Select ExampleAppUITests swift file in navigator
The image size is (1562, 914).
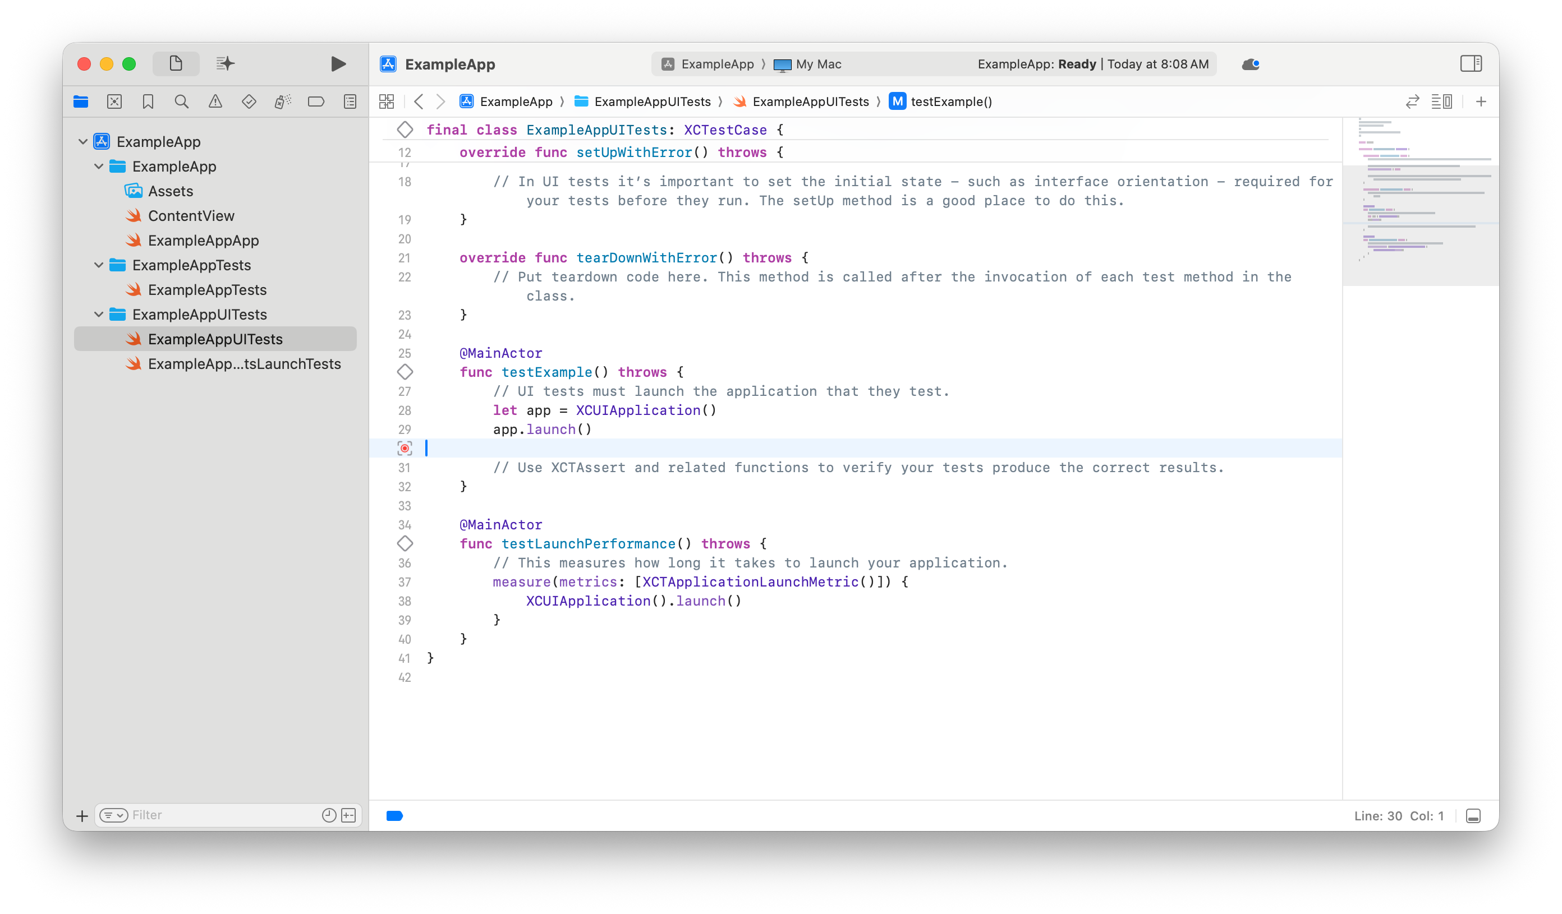coord(215,339)
